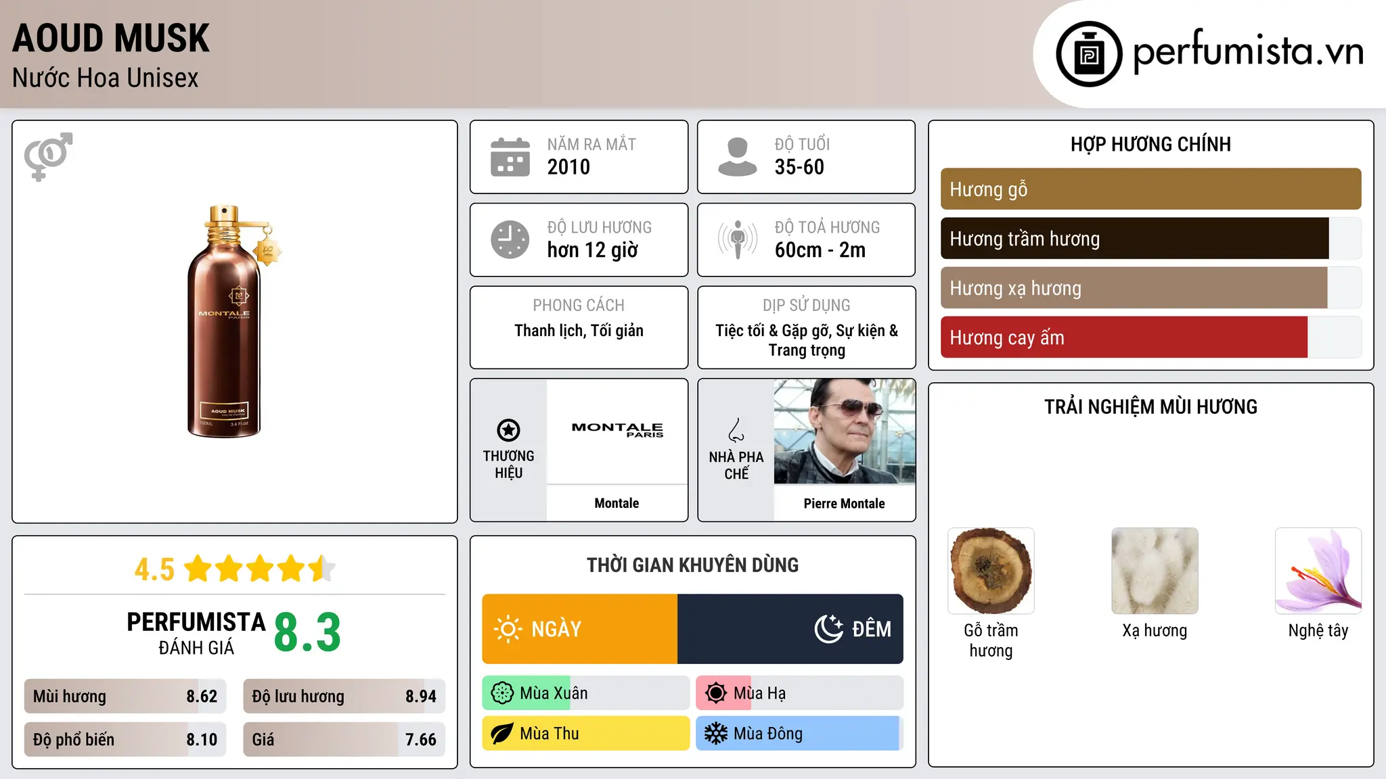Click the Mùa Thu season bar
Screen dimensions: 1386x779
tap(586, 734)
